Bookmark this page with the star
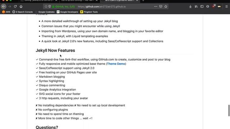 (166, 6)
